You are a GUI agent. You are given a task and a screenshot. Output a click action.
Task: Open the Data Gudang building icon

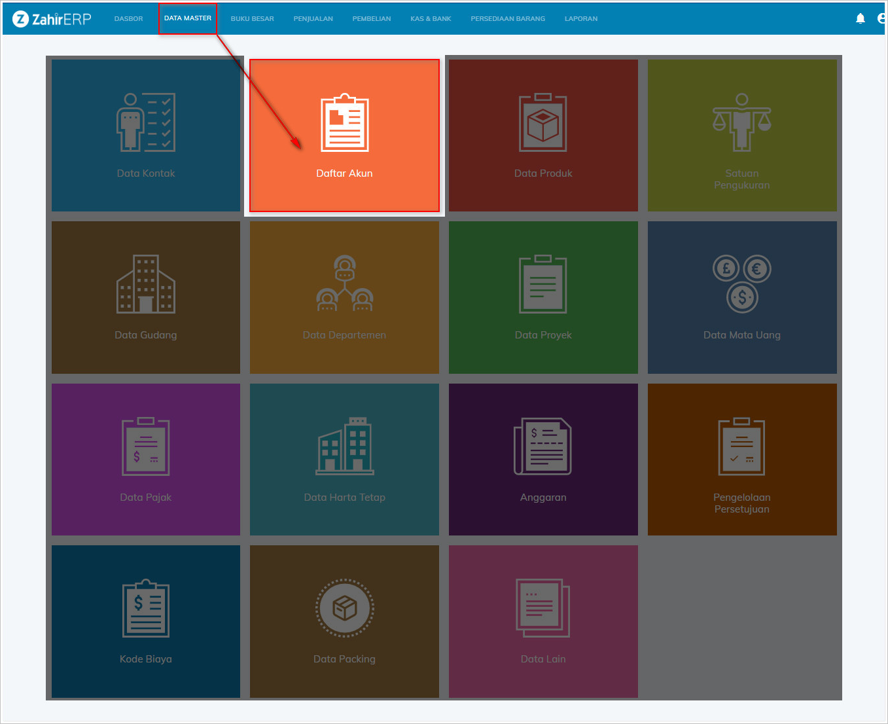tap(146, 284)
